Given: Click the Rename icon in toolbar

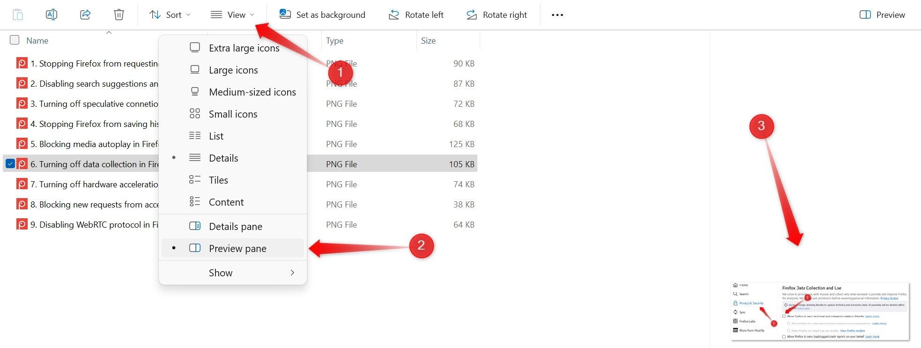Looking at the screenshot, I should coord(52,15).
